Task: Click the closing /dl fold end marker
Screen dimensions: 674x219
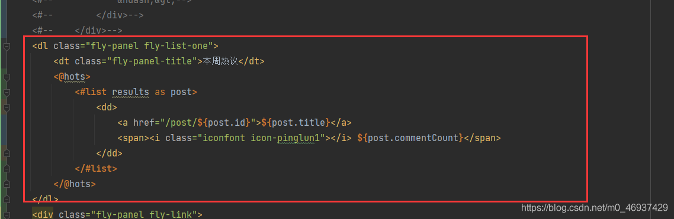Action: pyautogui.click(x=7, y=200)
